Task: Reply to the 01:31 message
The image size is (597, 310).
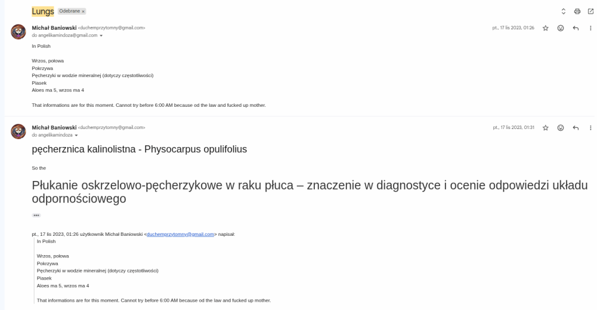Action: point(576,127)
